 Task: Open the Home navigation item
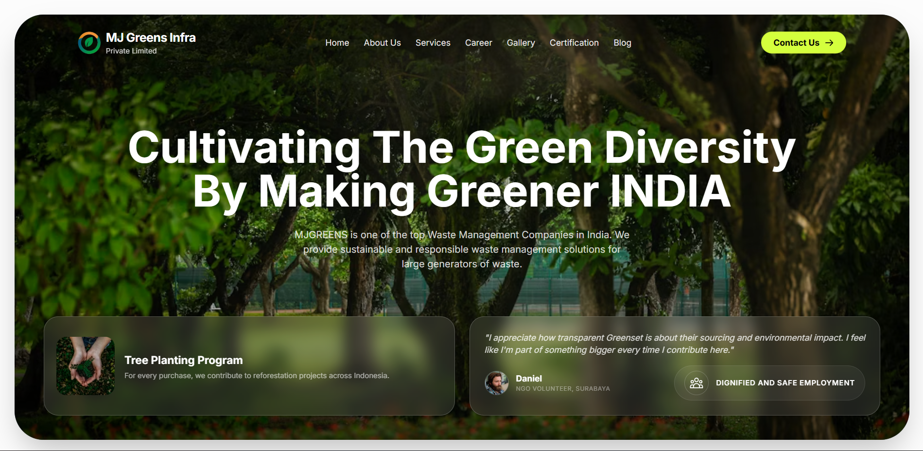click(x=337, y=43)
